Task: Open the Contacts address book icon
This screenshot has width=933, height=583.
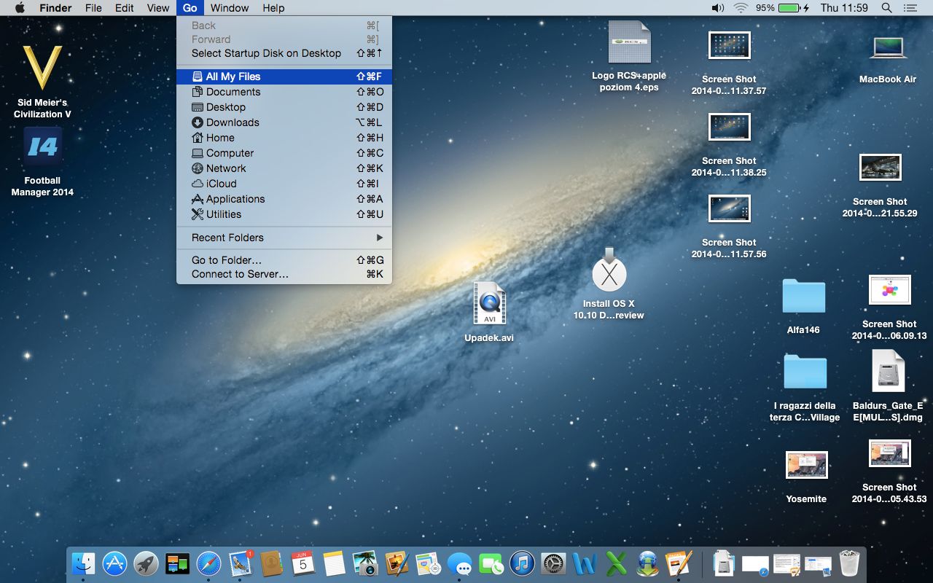Action: click(271, 563)
